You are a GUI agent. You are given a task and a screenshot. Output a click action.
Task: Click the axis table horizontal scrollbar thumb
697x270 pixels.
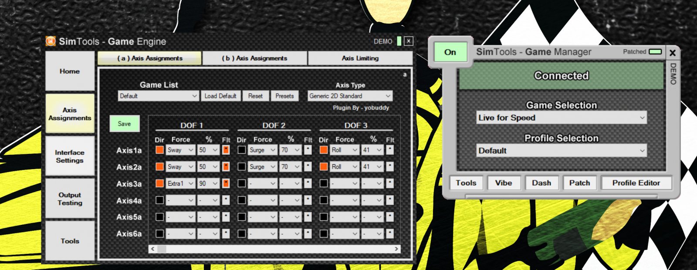(x=162, y=249)
